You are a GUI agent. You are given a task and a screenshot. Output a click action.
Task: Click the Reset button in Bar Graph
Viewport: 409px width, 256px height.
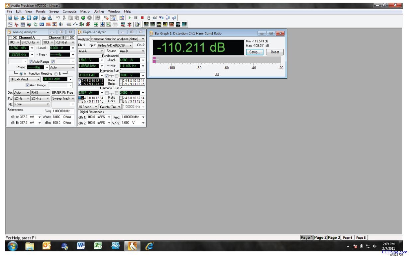pyautogui.click(x=275, y=52)
